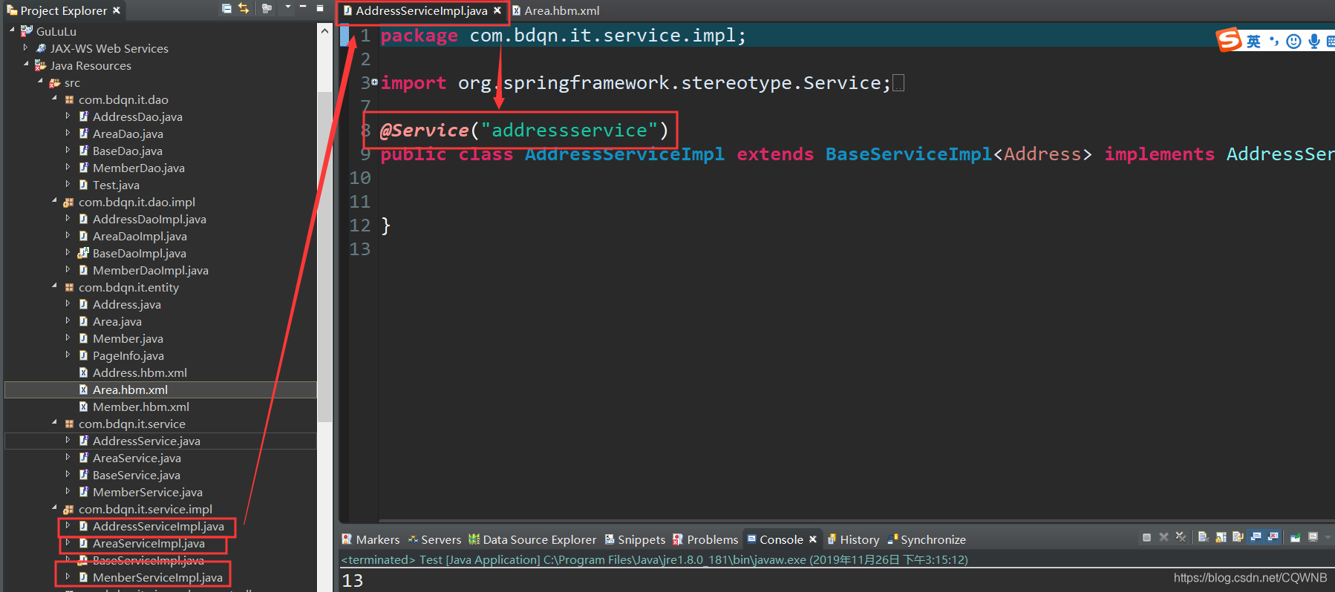
Task: Select MemberService.java in the tree
Action: [x=147, y=492]
